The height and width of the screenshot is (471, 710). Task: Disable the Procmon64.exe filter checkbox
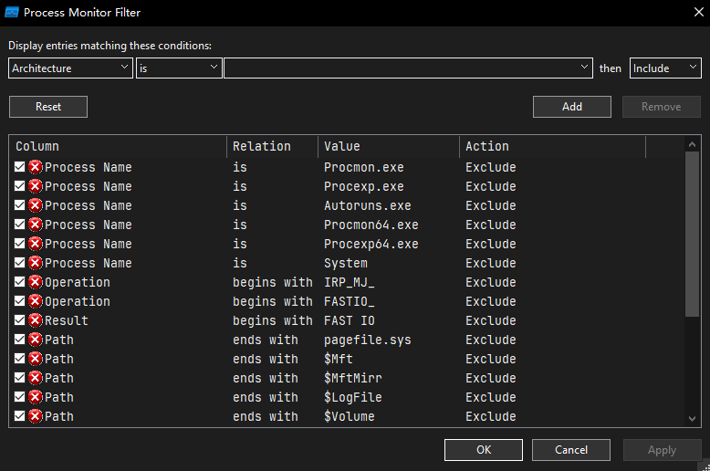pyautogui.click(x=20, y=225)
